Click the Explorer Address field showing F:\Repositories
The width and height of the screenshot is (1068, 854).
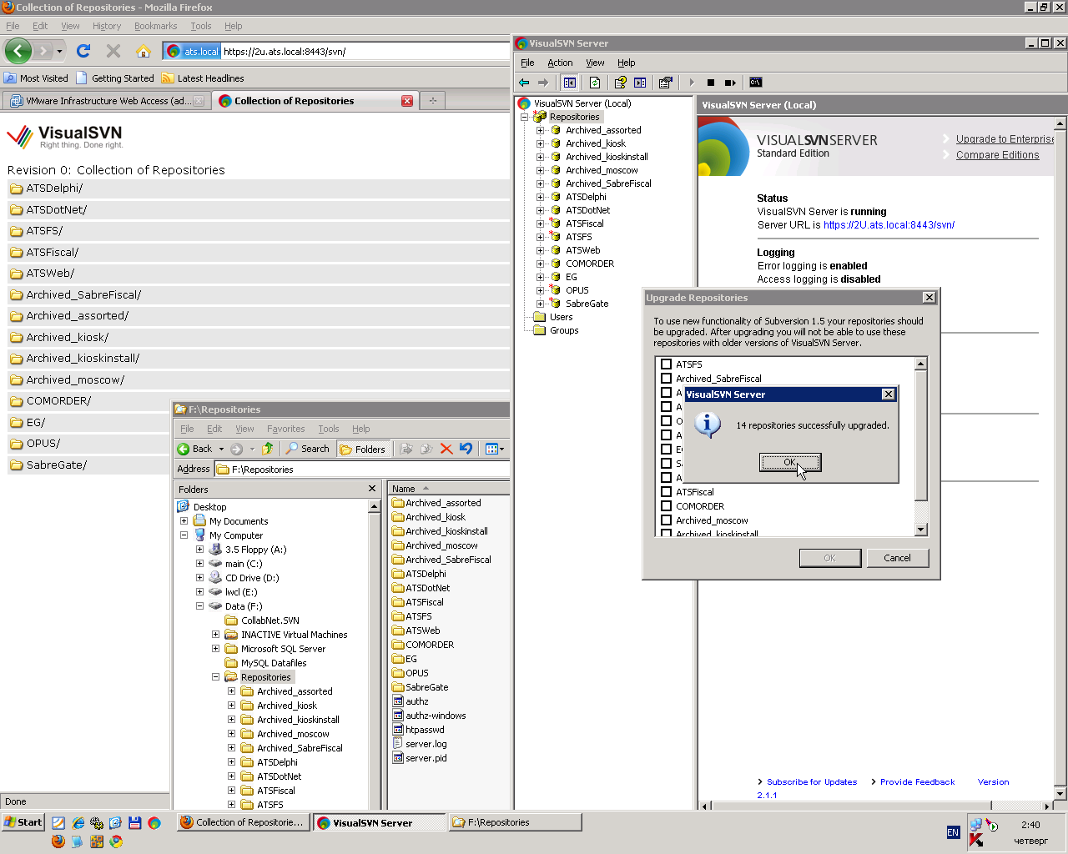click(x=362, y=470)
